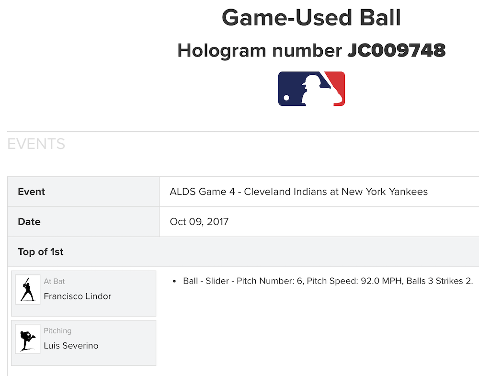The height and width of the screenshot is (376, 479).
Task: Click the EVENTS section header
Action: 36,144
